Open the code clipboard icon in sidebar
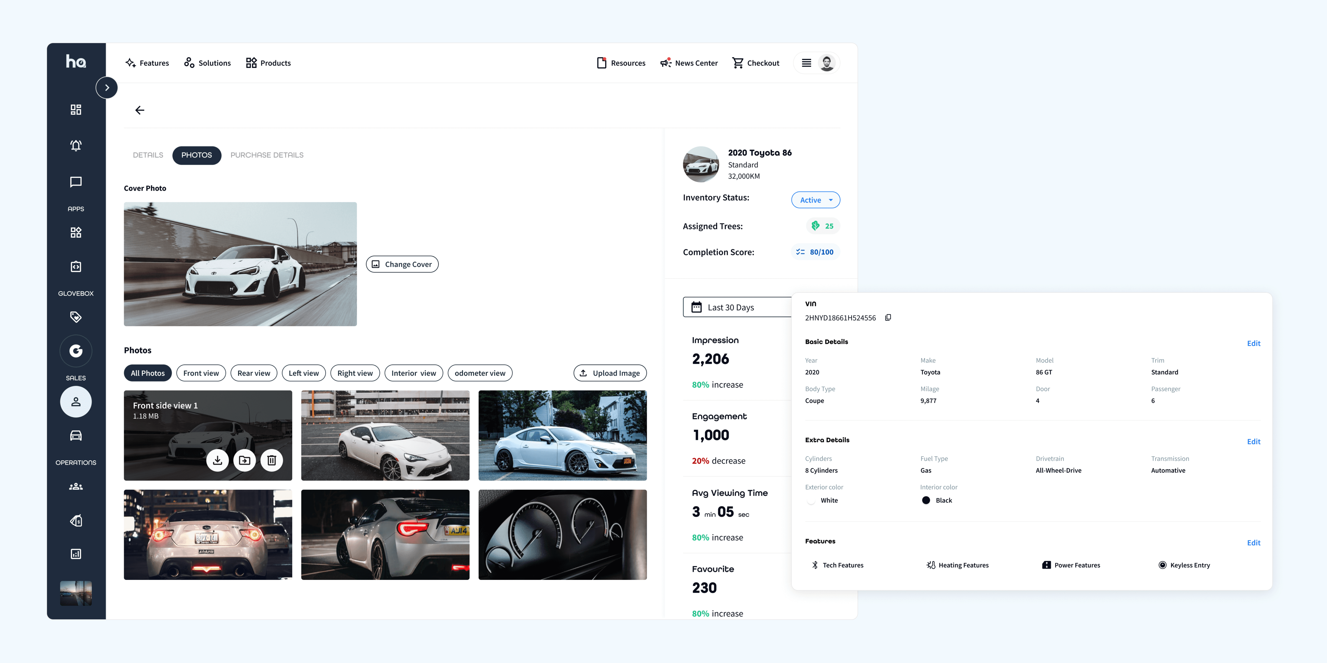 [76, 266]
